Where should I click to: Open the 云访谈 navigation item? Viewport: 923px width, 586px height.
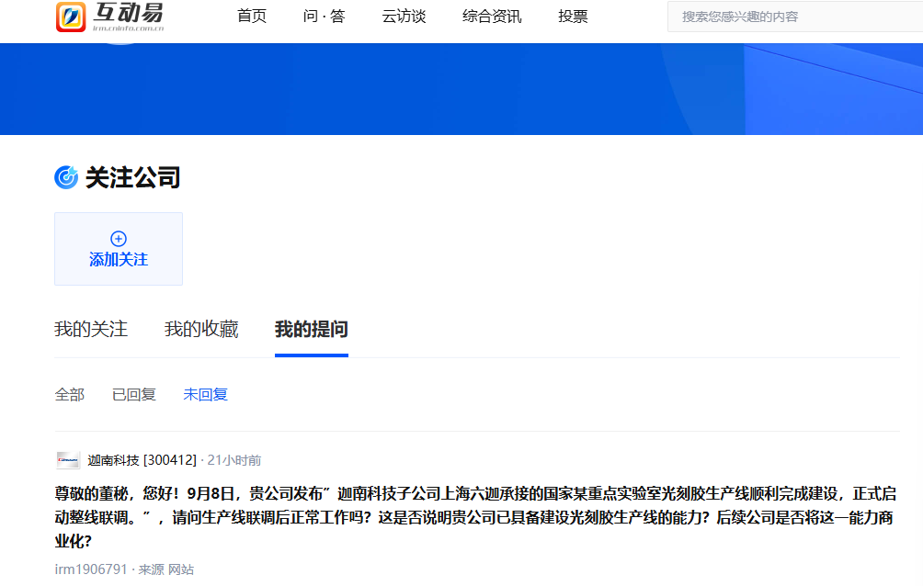(404, 17)
